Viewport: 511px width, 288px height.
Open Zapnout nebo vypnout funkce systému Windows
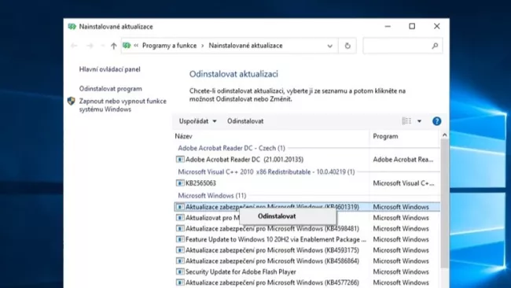coord(123,105)
